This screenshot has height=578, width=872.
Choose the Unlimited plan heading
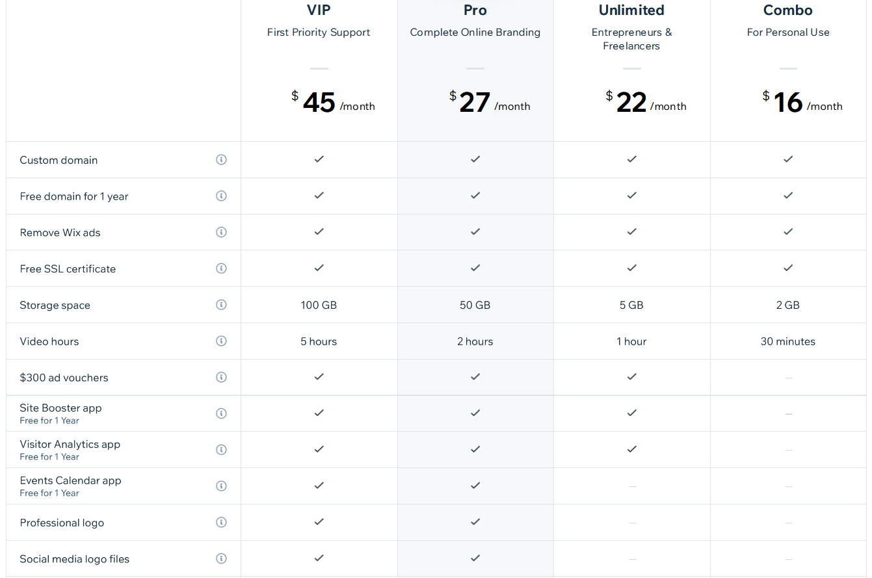(x=631, y=10)
